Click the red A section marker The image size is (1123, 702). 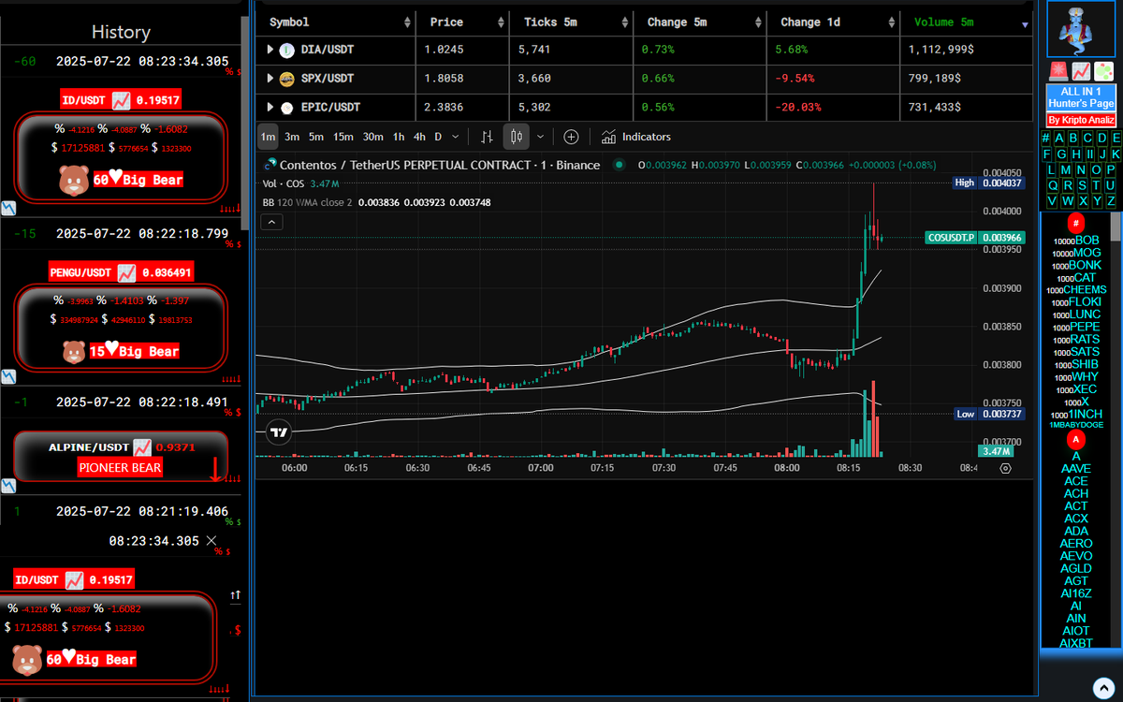[x=1076, y=440]
